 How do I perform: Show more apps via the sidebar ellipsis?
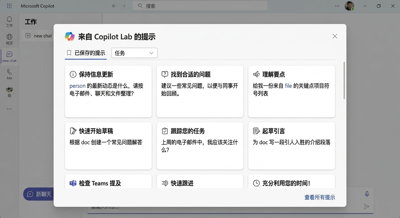[9, 109]
